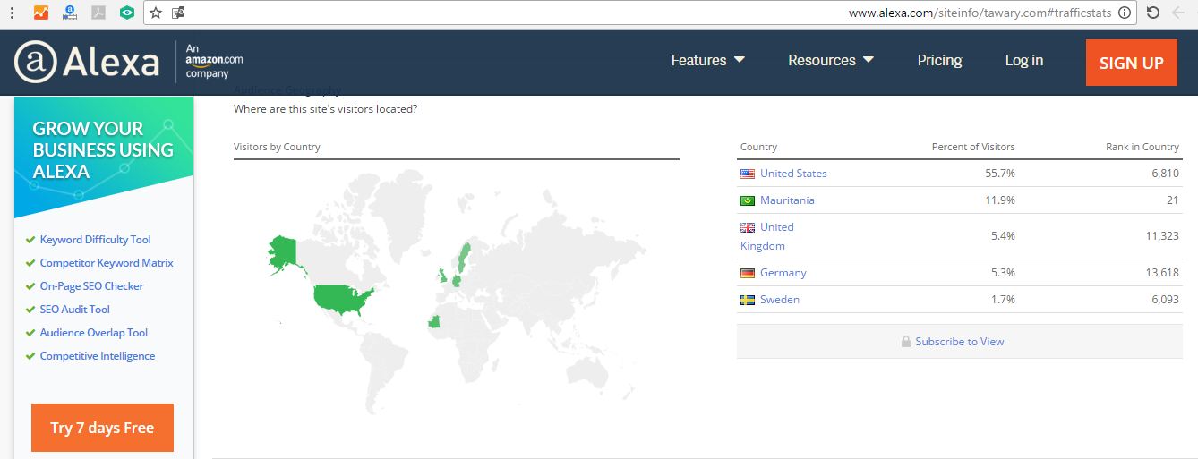Click Log in in the navigation

click(1023, 60)
